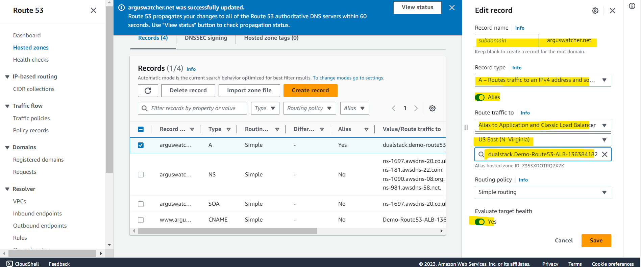Open Health checks in the sidebar
Screen dimensions: 641x267
pos(31,60)
